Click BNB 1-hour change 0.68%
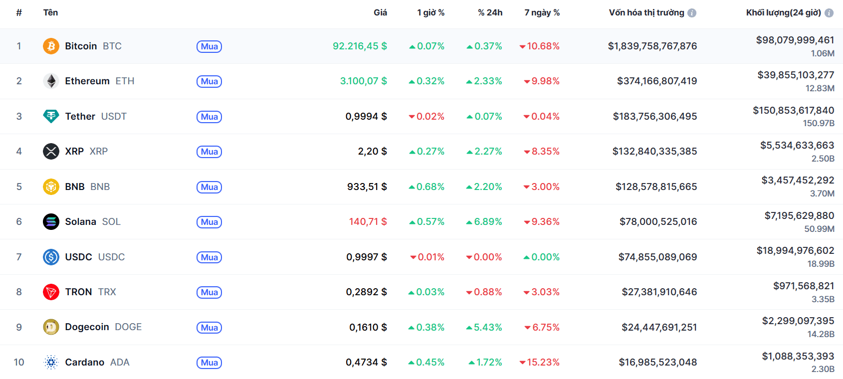 [x=426, y=187]
